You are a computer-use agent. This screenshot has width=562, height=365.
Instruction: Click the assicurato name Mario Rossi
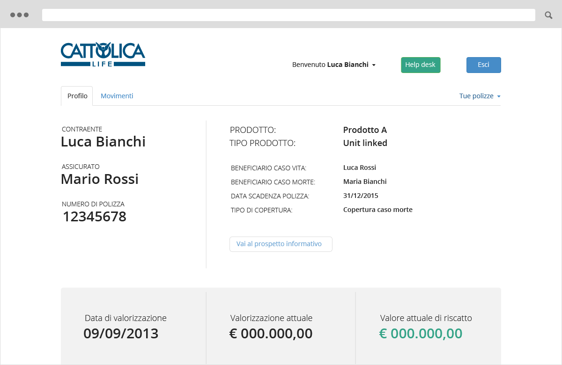(100, 179)
